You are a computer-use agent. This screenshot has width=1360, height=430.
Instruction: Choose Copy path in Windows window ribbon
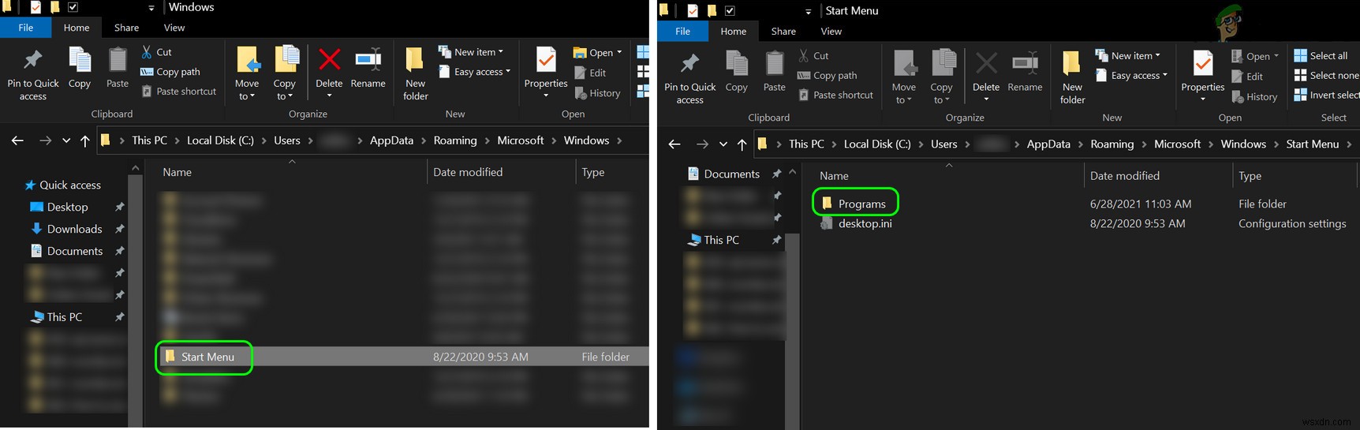170,72
